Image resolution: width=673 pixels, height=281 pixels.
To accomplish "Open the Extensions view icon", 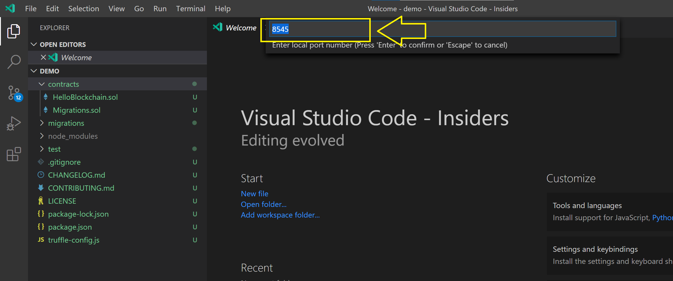I will (x=14, y=154).
